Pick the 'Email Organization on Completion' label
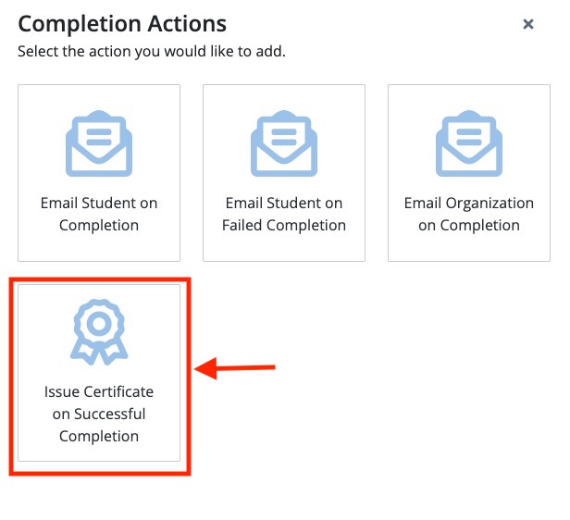Viewport: 570px width, 520px height. tap(469, 214)
